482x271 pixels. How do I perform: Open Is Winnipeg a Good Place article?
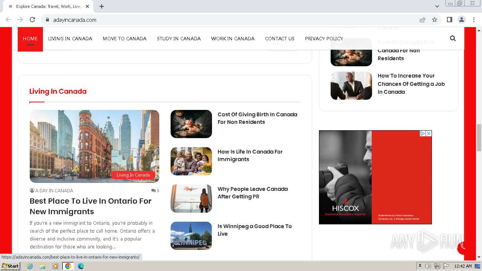click(x=255, y=230)
